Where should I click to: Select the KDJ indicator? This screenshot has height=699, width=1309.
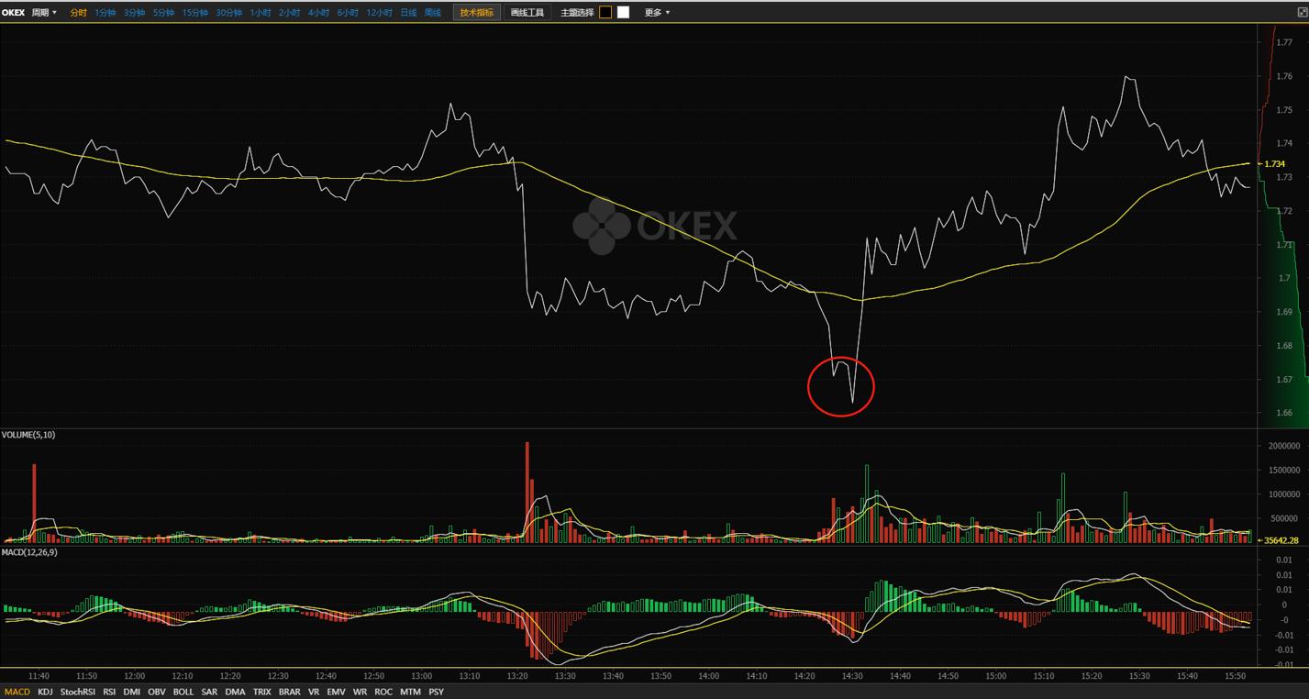click(46, 692)
